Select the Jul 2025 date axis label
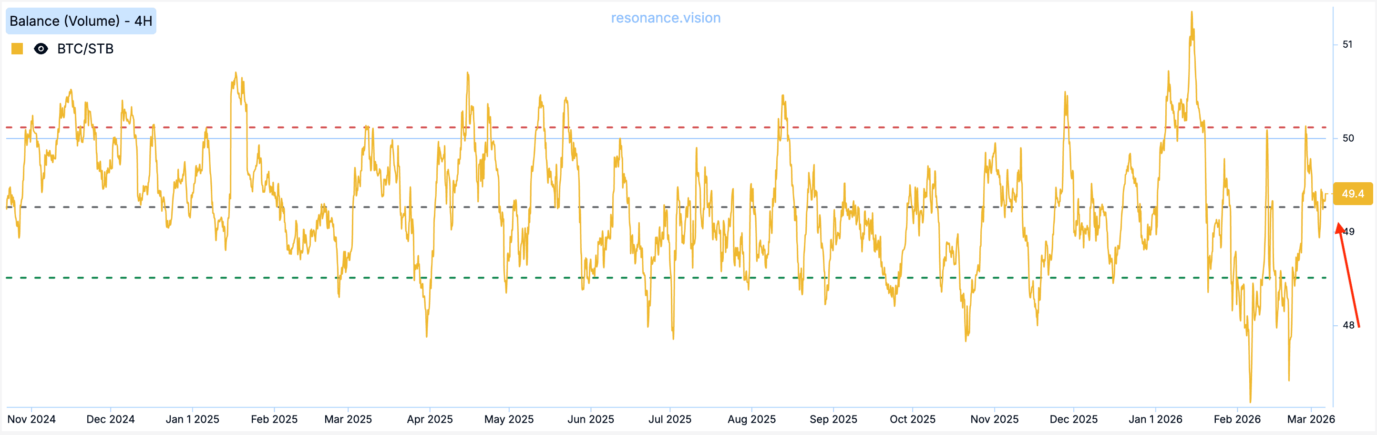 click(x=670, y=419)
